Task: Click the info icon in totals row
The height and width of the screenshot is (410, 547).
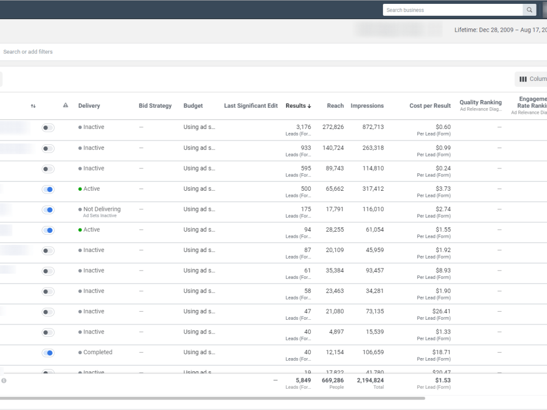Action: click(4, 380)
